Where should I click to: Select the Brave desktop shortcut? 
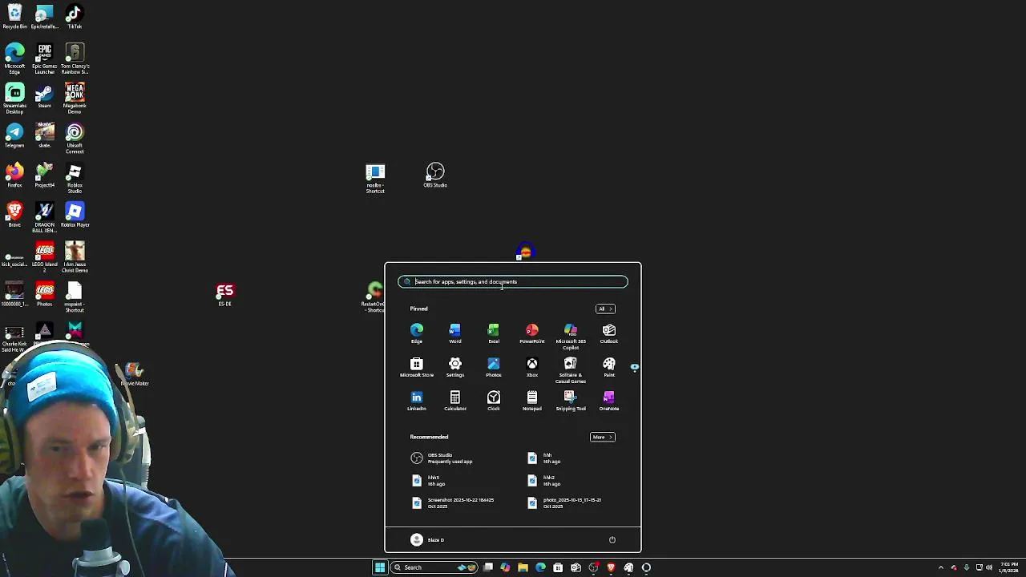[14, 215]
